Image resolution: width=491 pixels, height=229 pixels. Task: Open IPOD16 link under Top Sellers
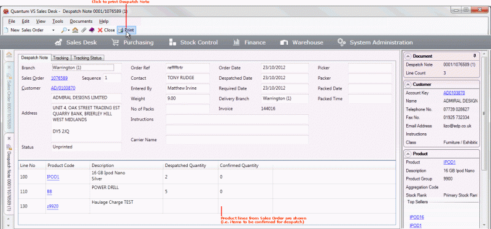pos(417,217)
